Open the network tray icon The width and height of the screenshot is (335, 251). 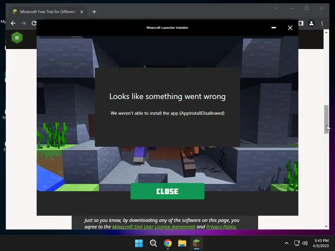pos(297,243)
